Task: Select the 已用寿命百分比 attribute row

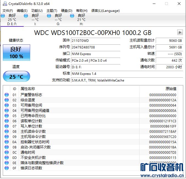Action: click(91, 116)
